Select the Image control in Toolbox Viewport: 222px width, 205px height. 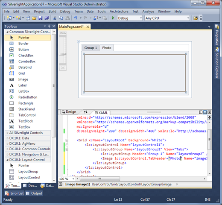tap(28, 79)
